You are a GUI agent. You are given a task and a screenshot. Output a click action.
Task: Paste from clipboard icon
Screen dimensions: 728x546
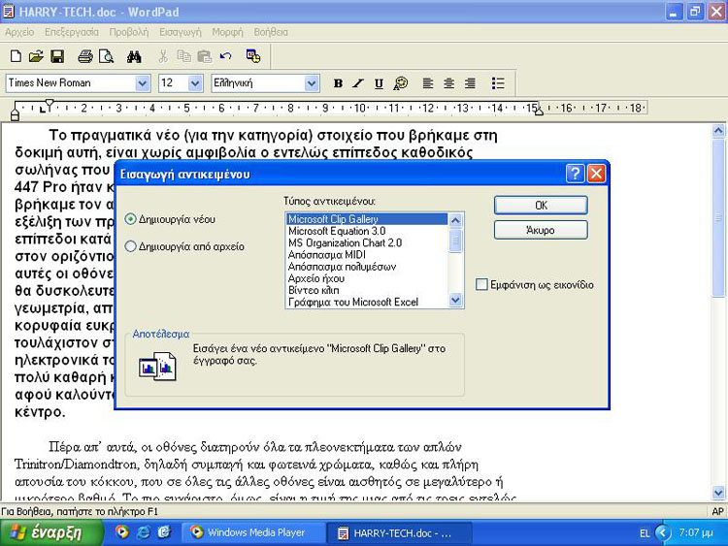tap(204, 56)
